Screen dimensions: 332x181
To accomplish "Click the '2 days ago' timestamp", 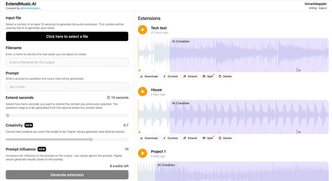I will pyautogui.click(x=158, y=94).
